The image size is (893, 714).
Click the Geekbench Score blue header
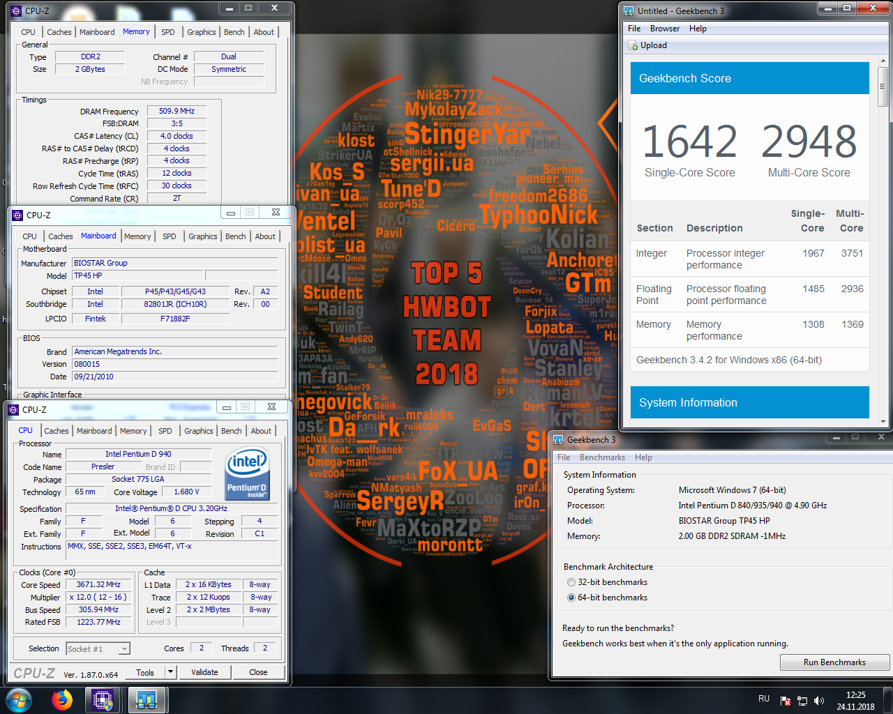pos(750,78)
